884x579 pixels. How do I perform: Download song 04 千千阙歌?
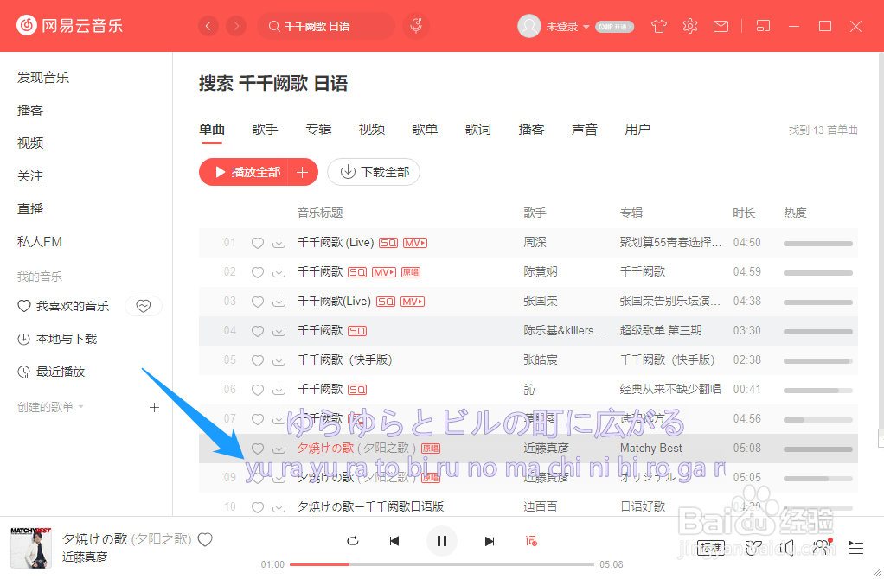pyautogui.click(x=279, y=331)
